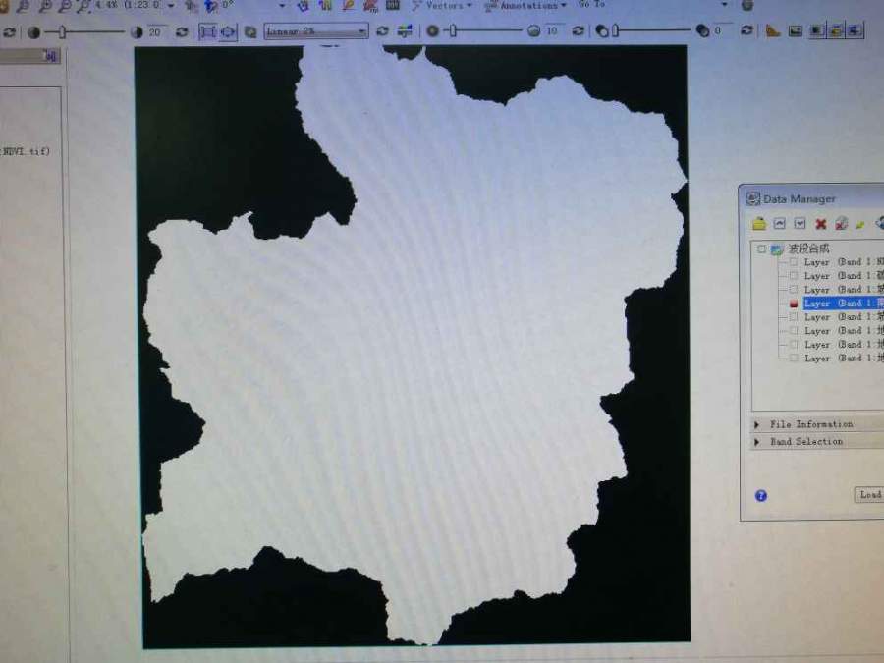Select the highlighted Layer (Band 1 row
Viewport: 884px width, 663px height.
point(844,304)
